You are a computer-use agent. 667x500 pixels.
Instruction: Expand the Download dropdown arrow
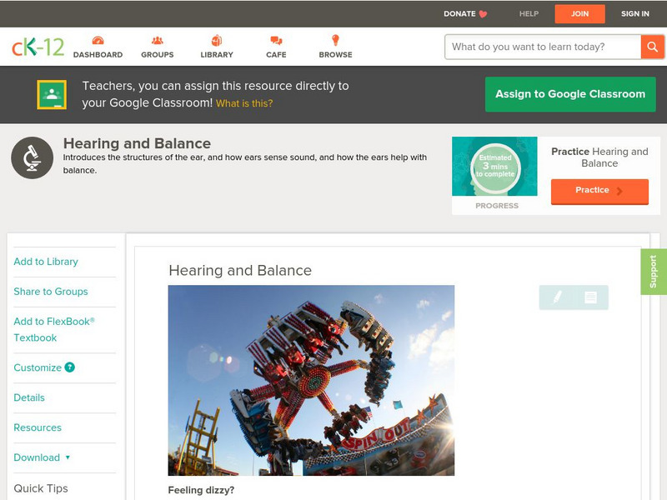(x=68, y=457)
